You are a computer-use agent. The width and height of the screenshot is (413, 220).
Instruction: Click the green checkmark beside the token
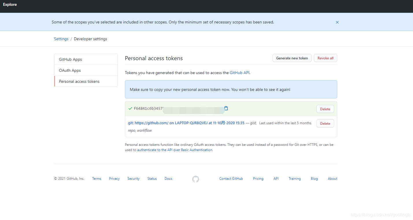tap(130, 109)
